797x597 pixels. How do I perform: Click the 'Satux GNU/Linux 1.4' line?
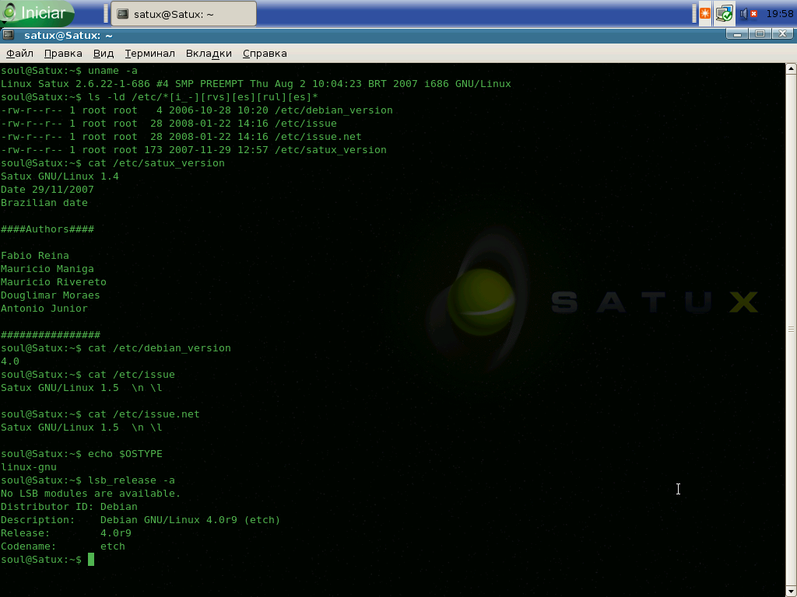point(59,176)
